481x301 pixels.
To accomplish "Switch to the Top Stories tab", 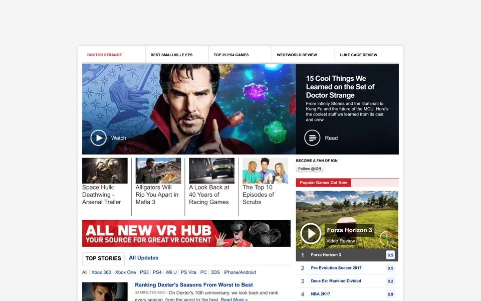I will (103, 258).
